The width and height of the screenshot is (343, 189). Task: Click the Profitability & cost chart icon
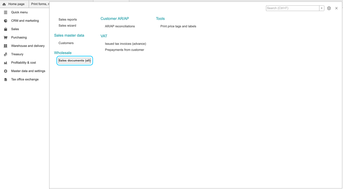pos(6,63)
